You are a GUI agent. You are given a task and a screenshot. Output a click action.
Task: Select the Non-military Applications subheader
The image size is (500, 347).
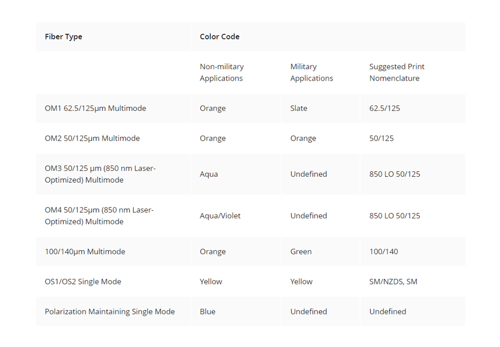click(x=222, y=72)
